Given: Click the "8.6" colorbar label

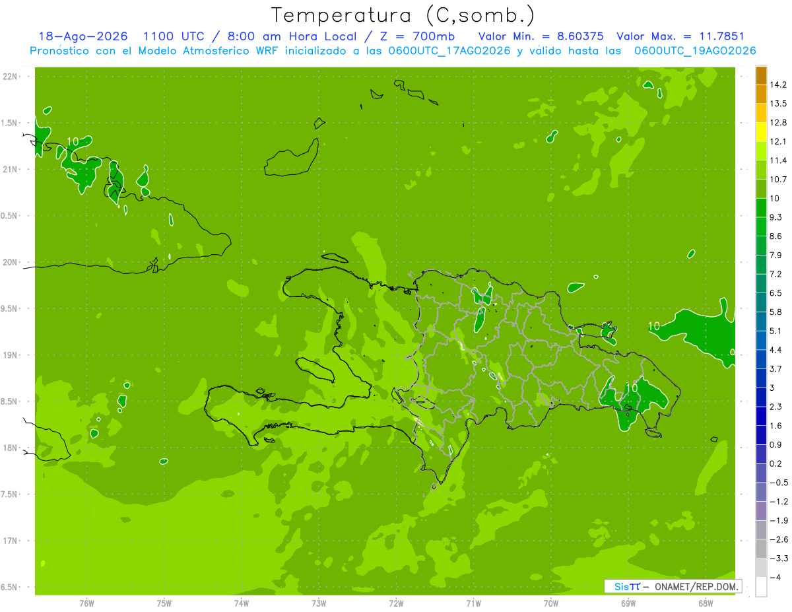Looking at the screenshot, I should [776, 236].
